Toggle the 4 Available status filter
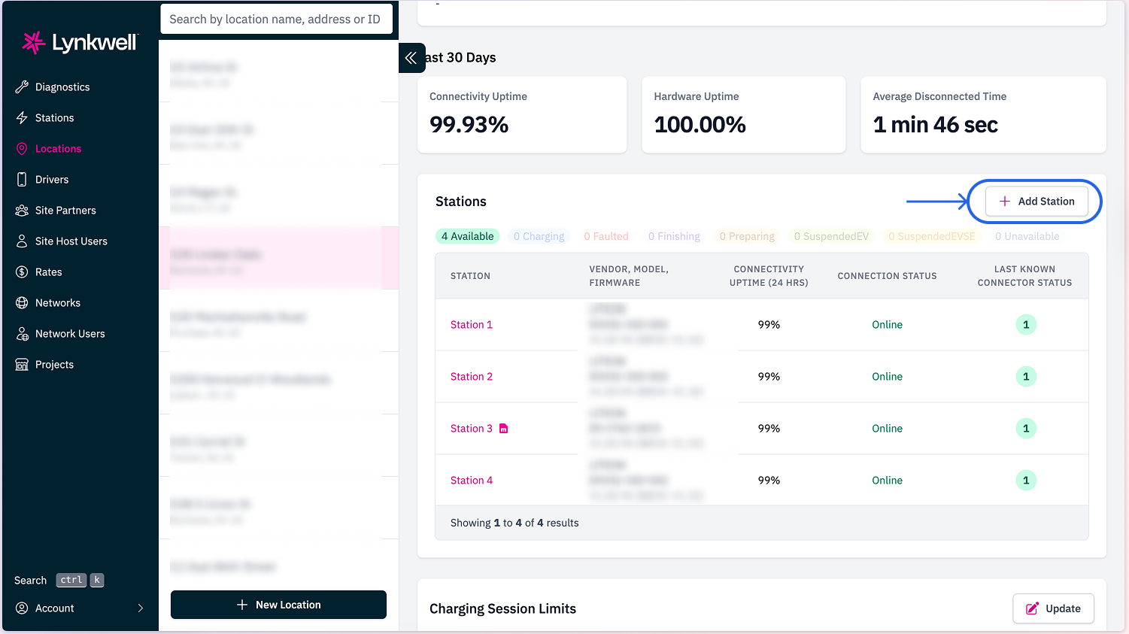1129x634 pixels. (x=467, y=236)
